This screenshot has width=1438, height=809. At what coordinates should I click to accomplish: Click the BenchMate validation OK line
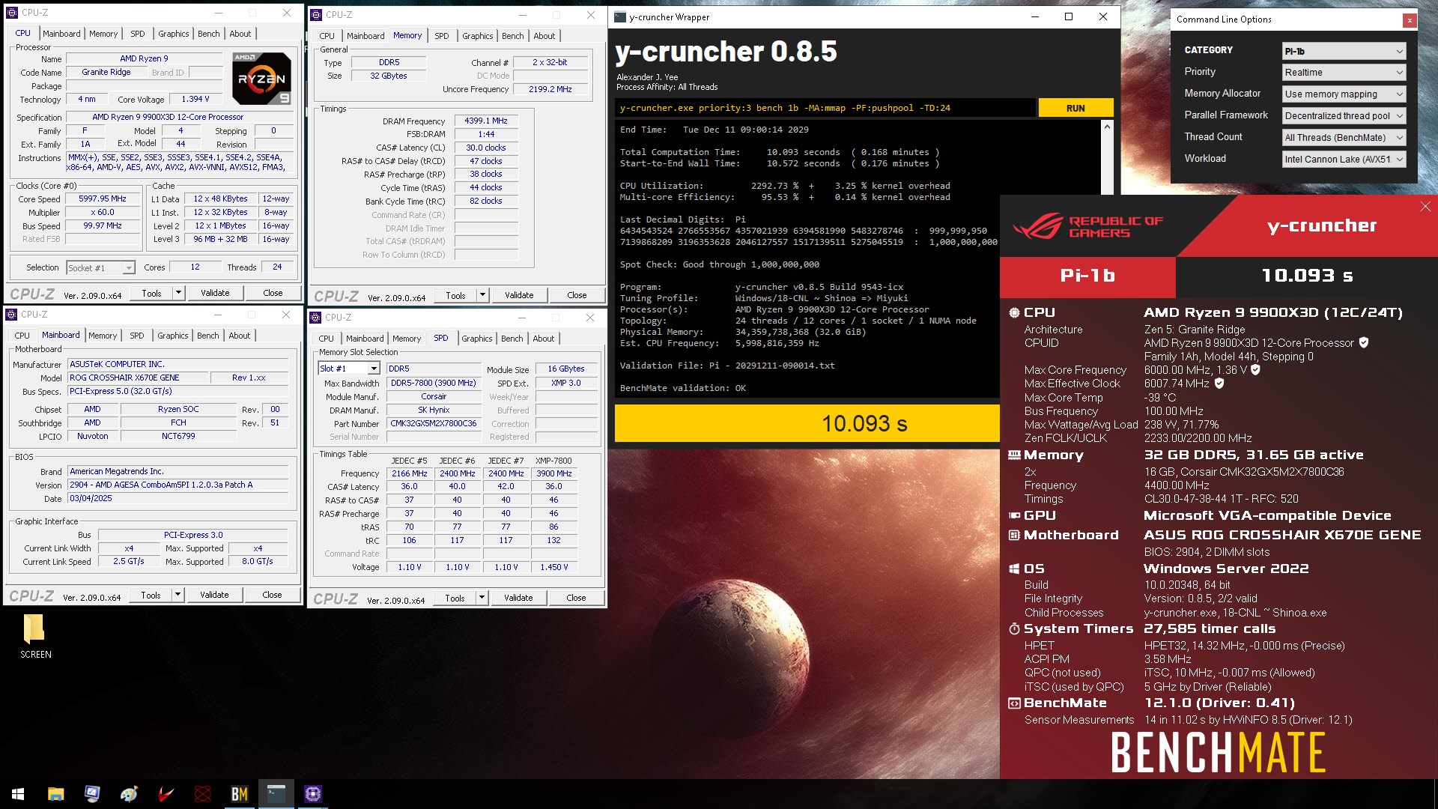[683, 388]
